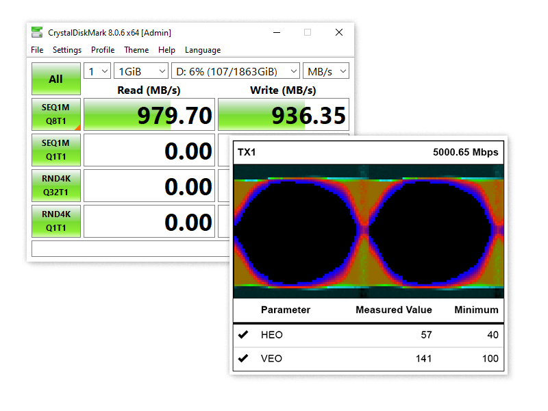
Task: Open the Theme menu
Action: click(x=136, y=50)
